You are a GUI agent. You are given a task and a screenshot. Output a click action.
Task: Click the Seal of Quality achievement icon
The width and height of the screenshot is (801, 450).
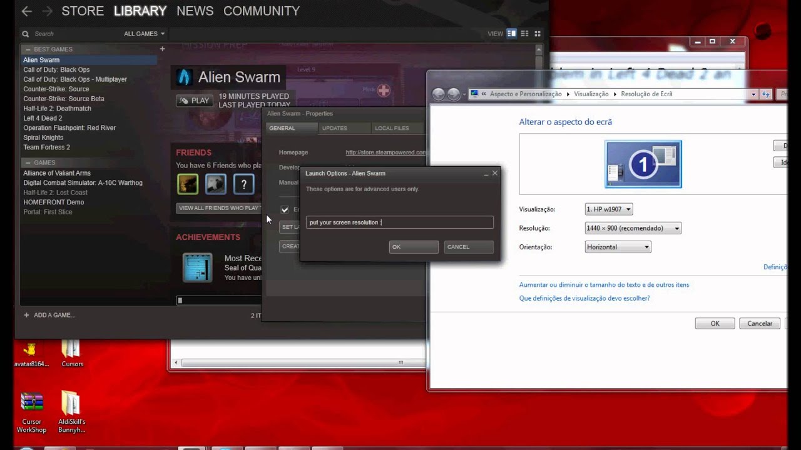198,267
